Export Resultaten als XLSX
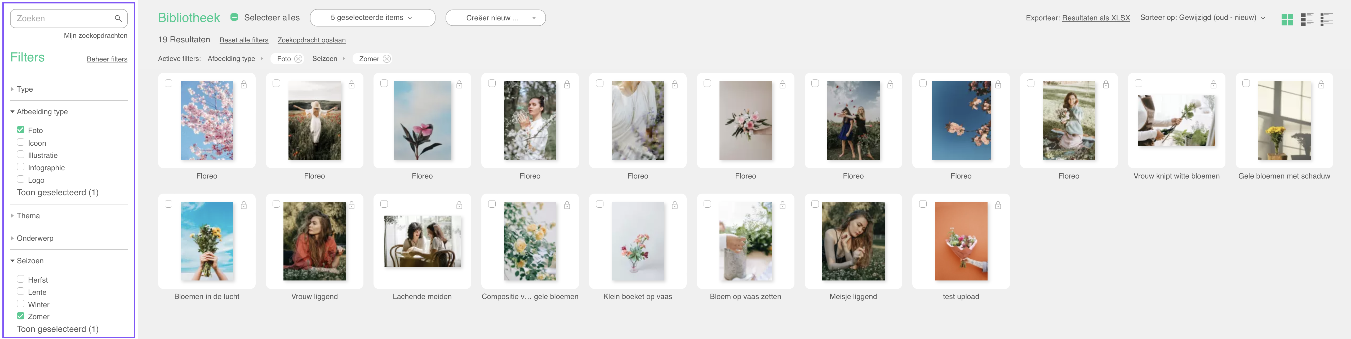Screen dimensions: 1351x339 [1096, 18]
